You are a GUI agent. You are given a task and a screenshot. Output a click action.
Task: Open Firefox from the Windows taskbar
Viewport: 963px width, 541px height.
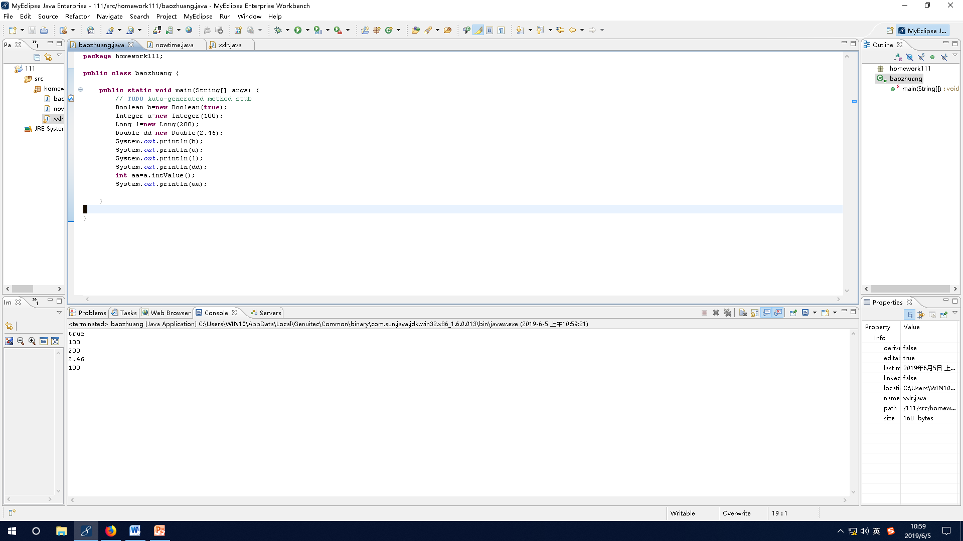pyautogui.click(x=110, y=530)
